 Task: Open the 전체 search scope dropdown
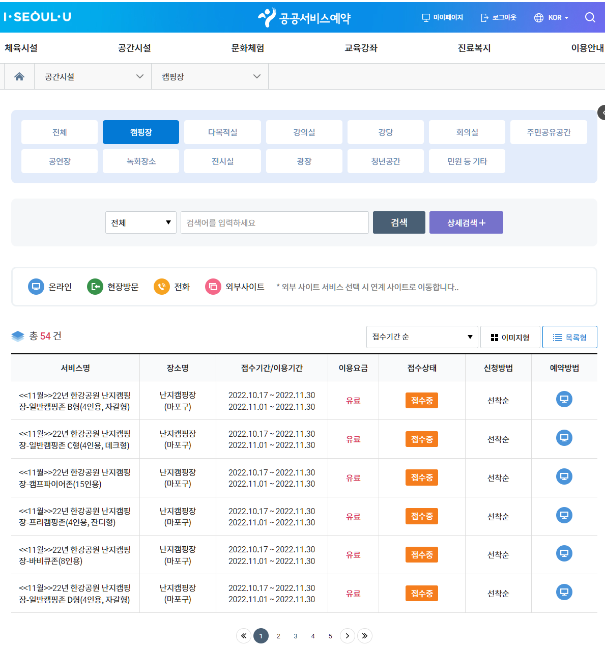(141, 222)
